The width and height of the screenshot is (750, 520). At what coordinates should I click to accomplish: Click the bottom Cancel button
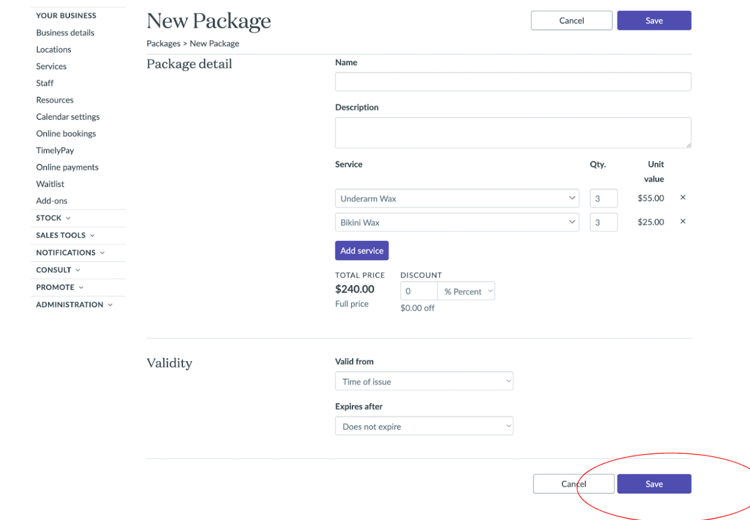(x=573, y=484)
